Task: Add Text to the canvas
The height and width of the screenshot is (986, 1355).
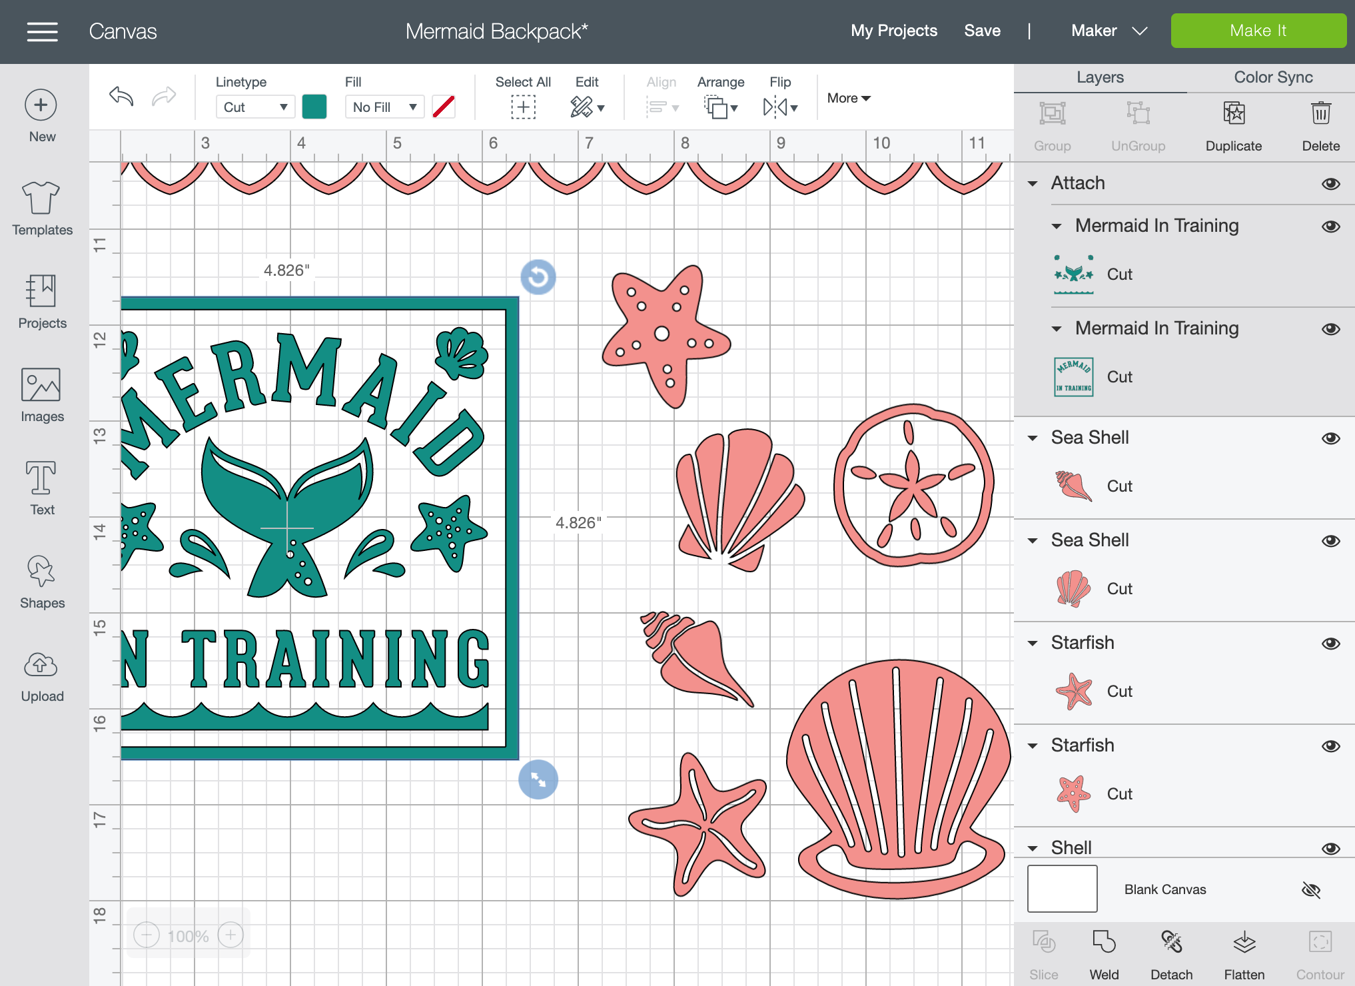Action: (42, 488)
